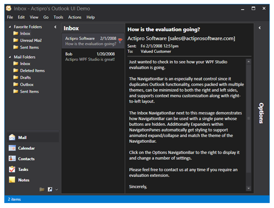
Task: Click the message body scrollbar down arrow
Action: tap(248, 188)
